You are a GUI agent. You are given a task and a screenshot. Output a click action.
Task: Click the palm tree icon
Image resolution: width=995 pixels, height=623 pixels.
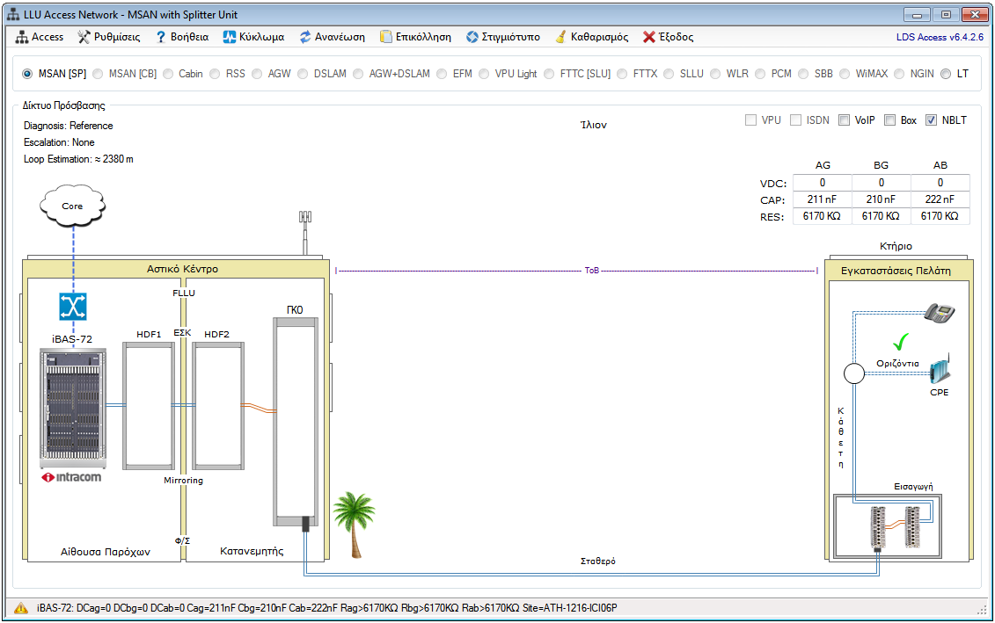[x=355, y=525]
